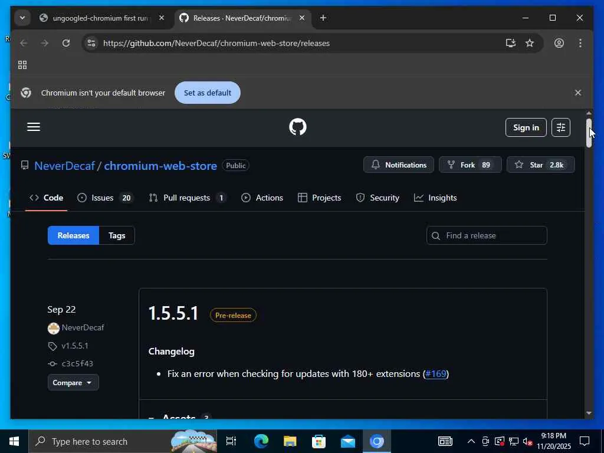Expand the Compare dropdown
The image size is (604, 453).
(73, 382)
